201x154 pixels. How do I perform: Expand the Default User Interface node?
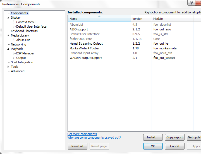13,27
